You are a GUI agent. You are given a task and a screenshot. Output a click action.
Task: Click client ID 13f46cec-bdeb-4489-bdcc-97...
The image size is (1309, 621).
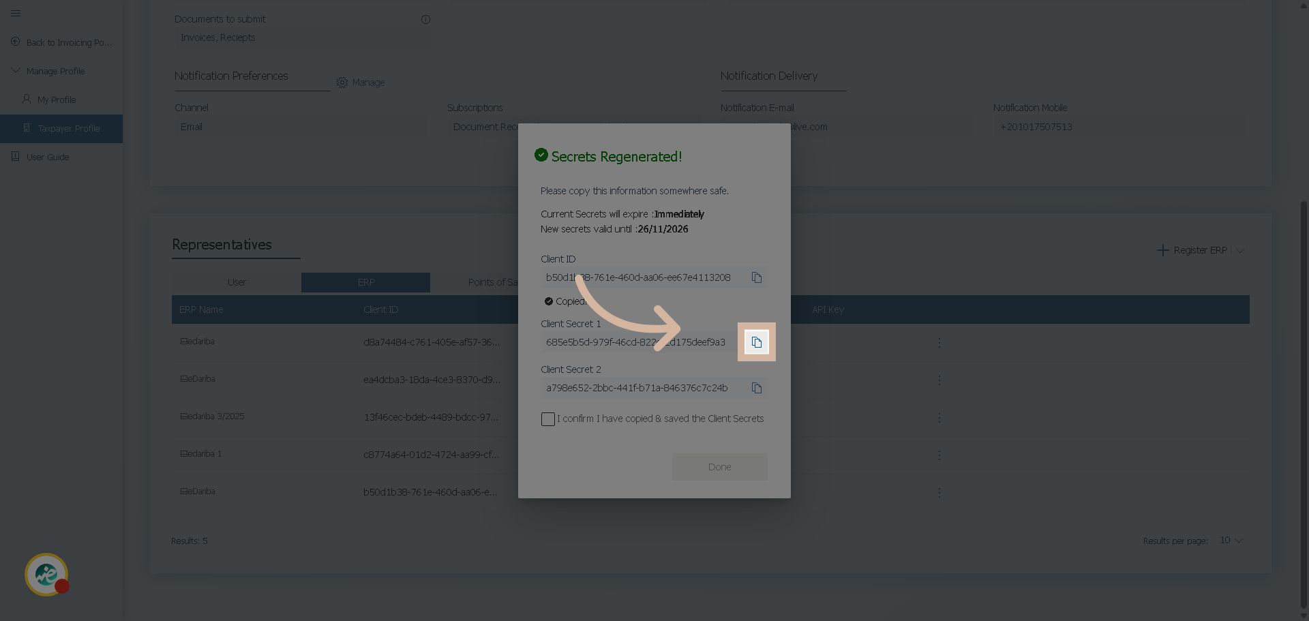pos(431,417)
